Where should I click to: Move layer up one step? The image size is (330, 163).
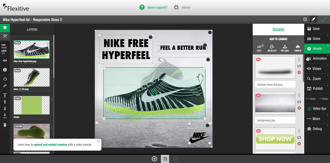(x=5, y=102)
